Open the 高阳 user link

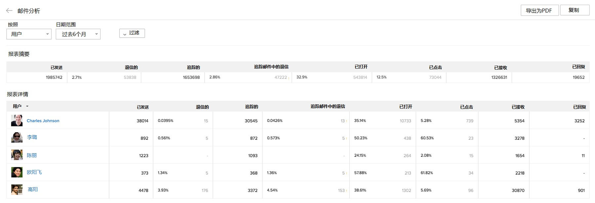coord(33,189)
